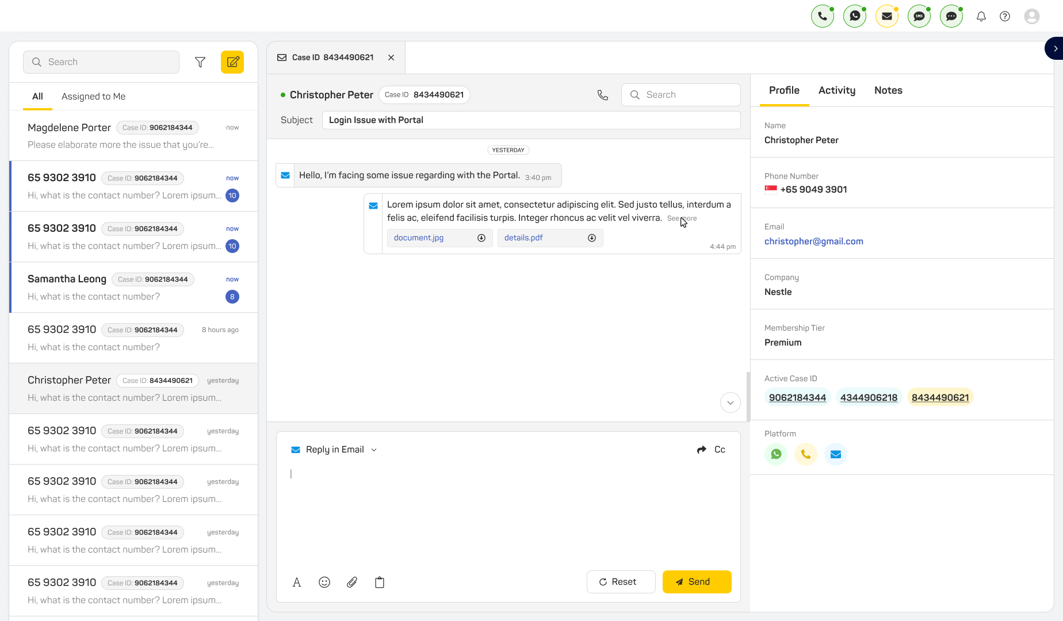
Task: Close the Case ID 8434490621 tab
Action: point(391,57)
